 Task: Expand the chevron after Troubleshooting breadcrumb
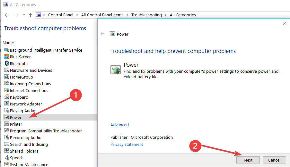(x=166, y=15)
